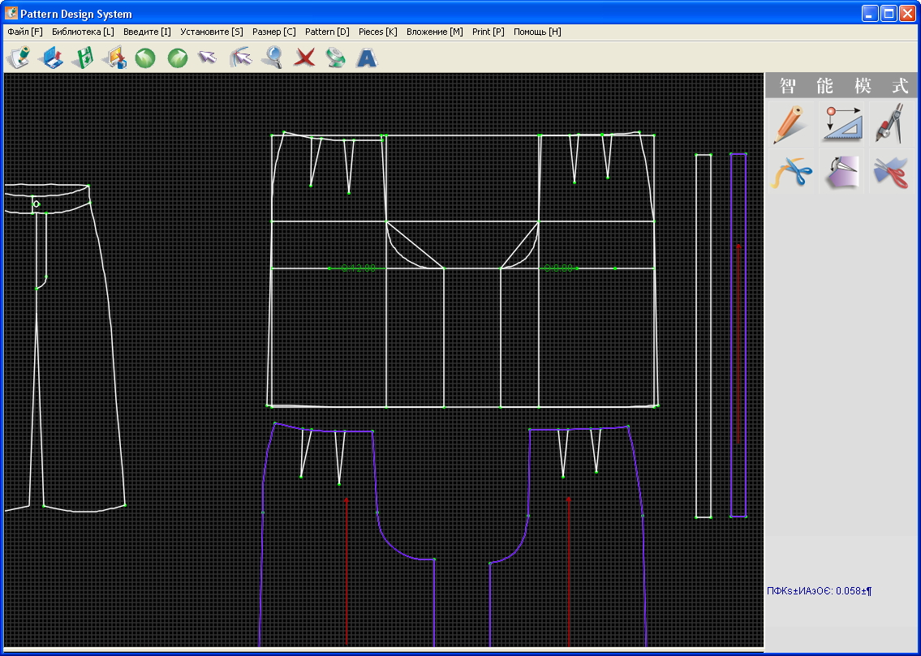Select the blue letter A text tool
The width and height of the screenshot is (921, 656).
pyautogui.click(x=368, y=58)
